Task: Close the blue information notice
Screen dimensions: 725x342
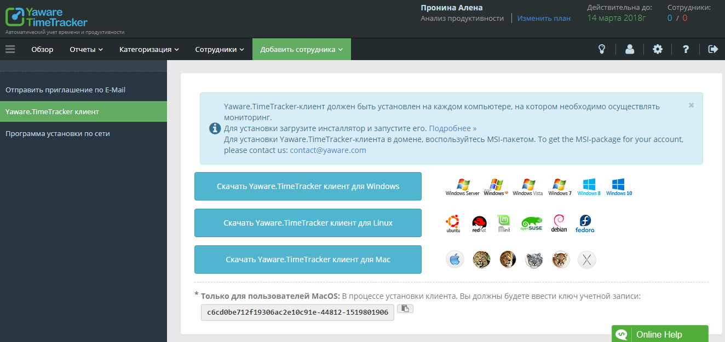Action: point(691,105)
